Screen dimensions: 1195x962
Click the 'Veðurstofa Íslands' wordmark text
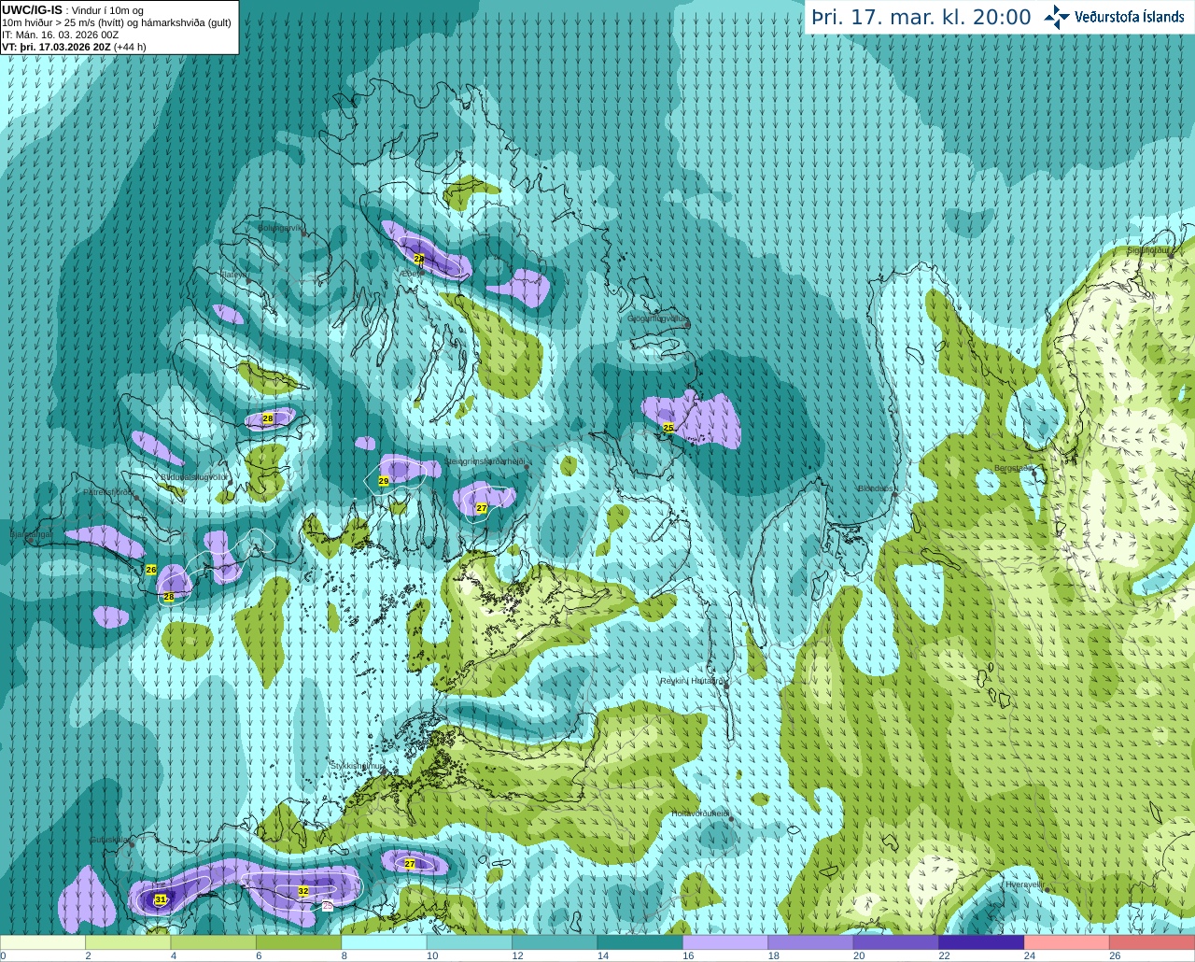pyautogui.click(x=1130, y=17)
